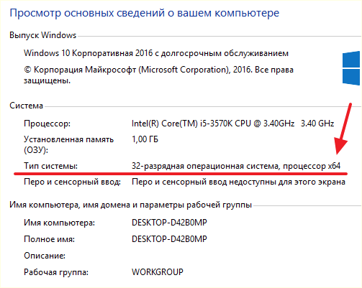This screenshot has width=362, height=288.
Task: Click the heading 'Просмотр основных сведений о вашем компьютере'
Action: [x=145, y=13]
